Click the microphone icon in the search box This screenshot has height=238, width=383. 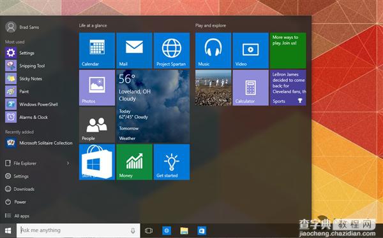[133, 230]
